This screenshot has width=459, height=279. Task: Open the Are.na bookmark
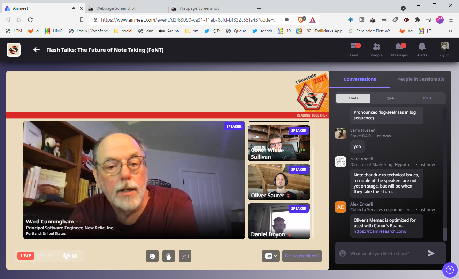[169, 31]
